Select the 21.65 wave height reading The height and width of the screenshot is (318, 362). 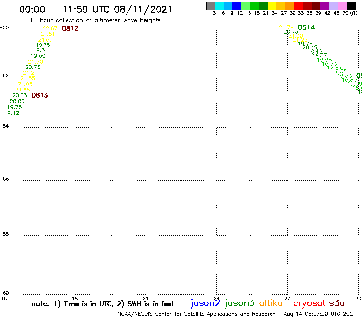(23, 90)
